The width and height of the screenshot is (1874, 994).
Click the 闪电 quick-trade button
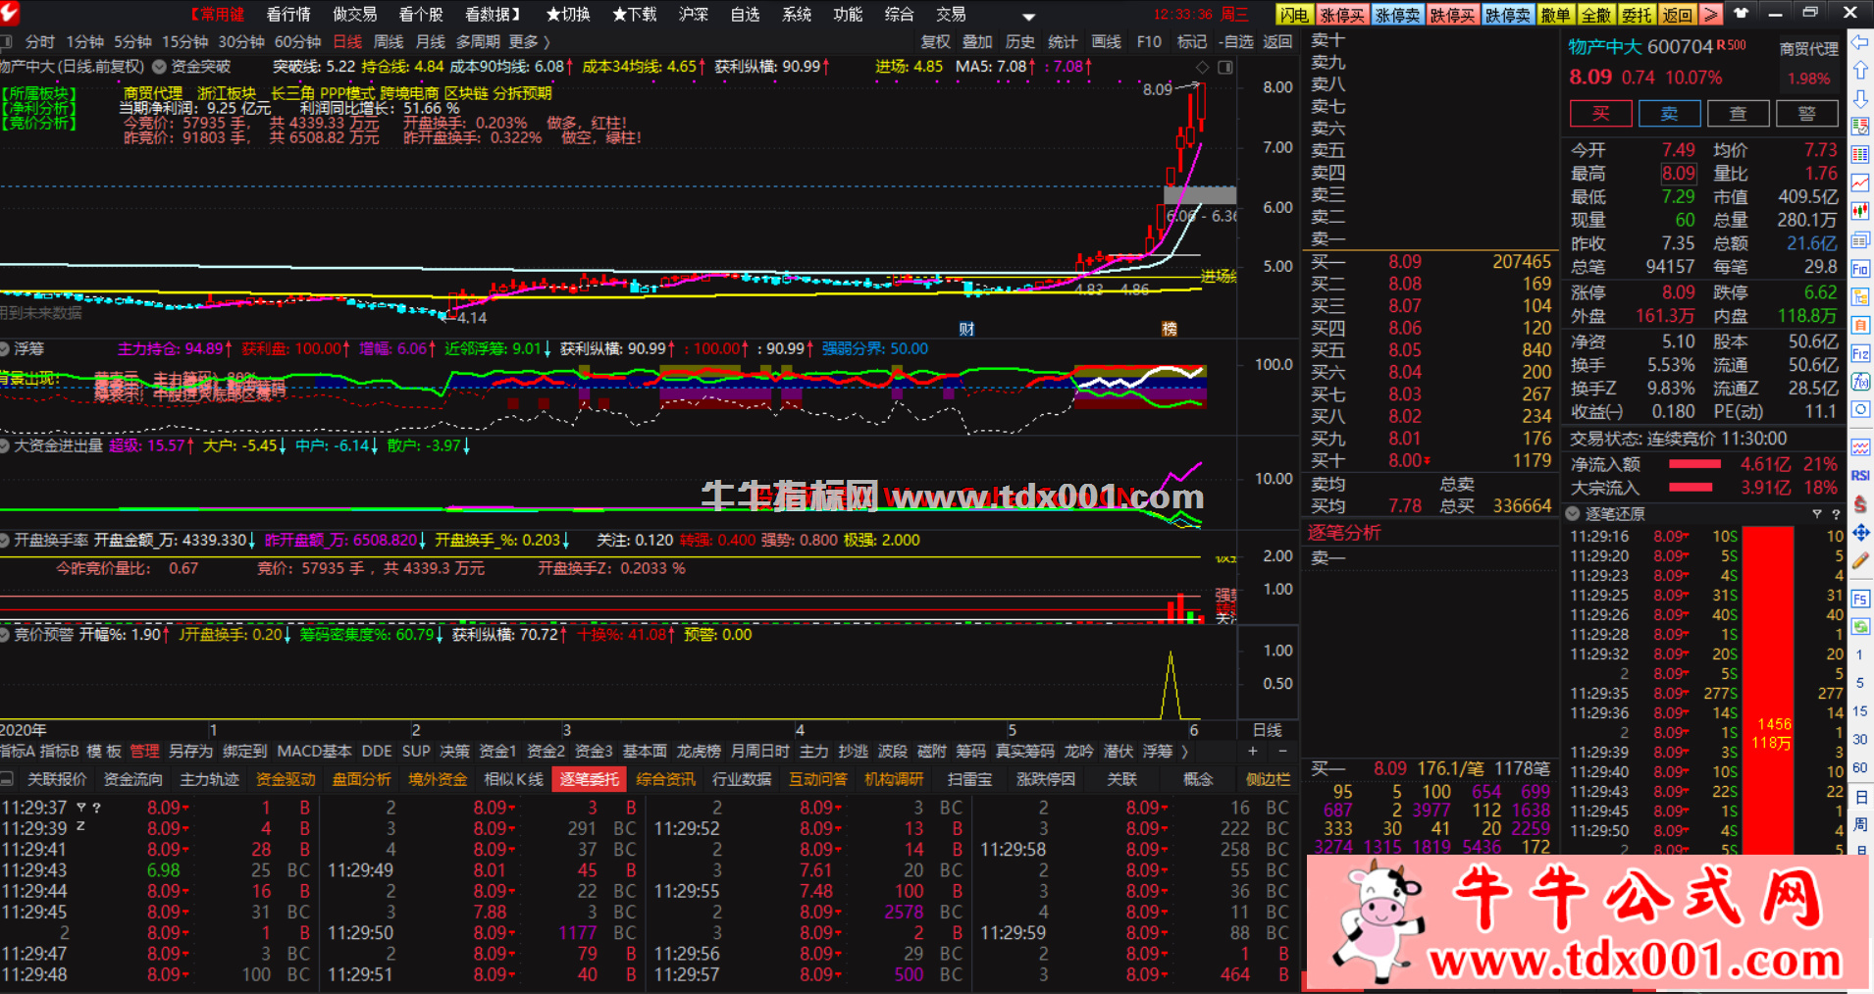pos(1294,15)
